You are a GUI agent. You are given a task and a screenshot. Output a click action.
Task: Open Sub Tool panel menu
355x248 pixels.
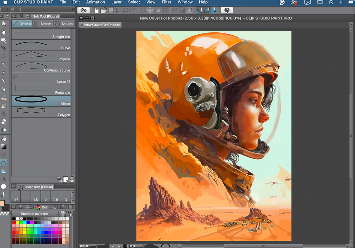click(13, 16)
